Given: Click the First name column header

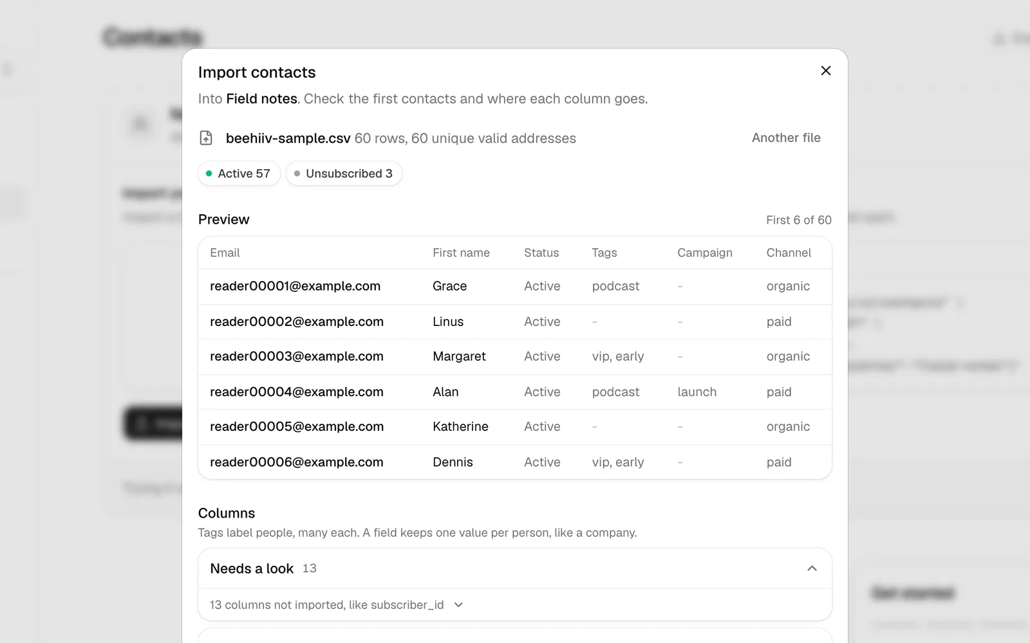Looking at the screenshot, I should coord(461,253).
